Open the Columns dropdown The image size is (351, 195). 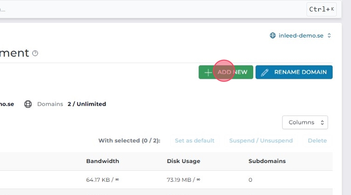point(305,122)
